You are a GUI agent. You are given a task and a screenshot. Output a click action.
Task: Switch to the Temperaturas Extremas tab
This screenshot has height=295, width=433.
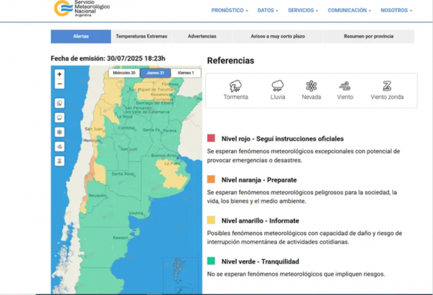(x=141, y=36)
